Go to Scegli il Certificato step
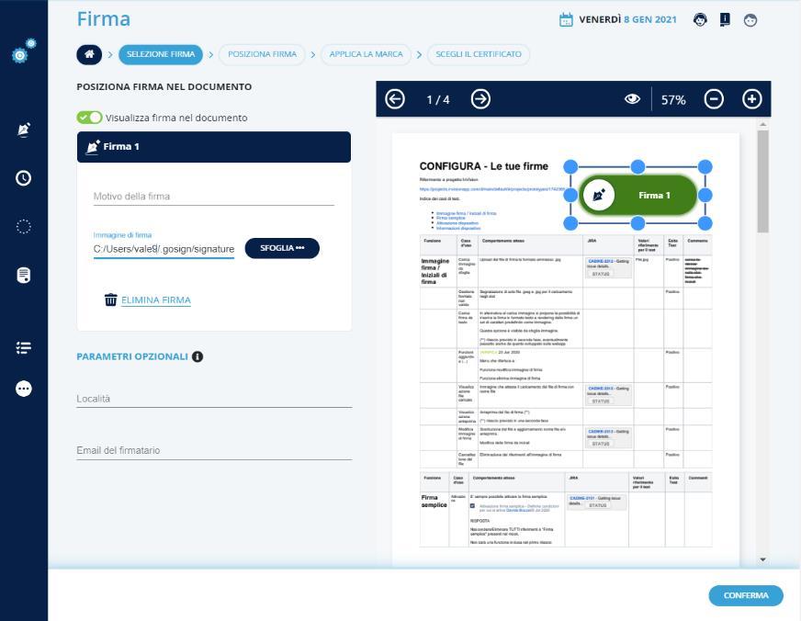This screenshot has height=621, width=801. [x=479, y=54]
